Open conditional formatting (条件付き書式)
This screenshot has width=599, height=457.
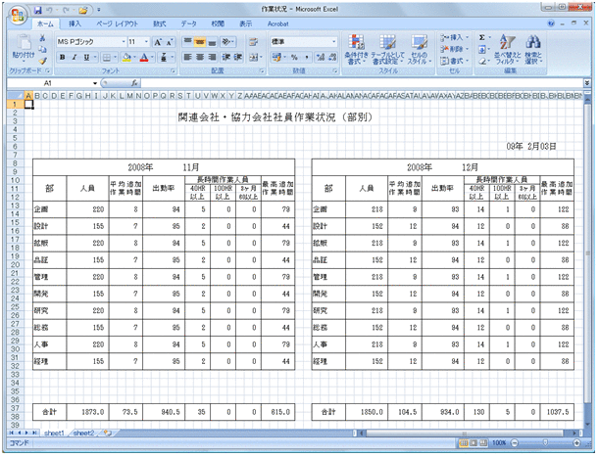[356, 50]
